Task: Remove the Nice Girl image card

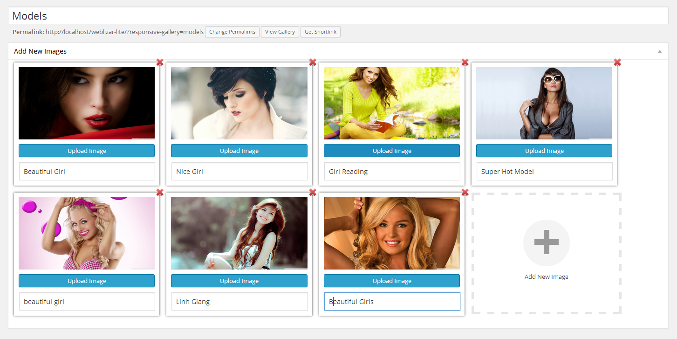Action: click(313, 62)
